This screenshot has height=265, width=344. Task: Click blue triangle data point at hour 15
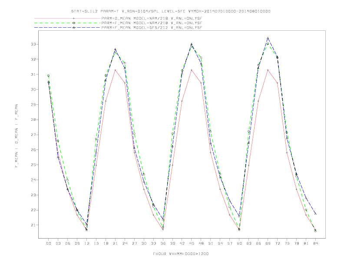pos(96,152)
